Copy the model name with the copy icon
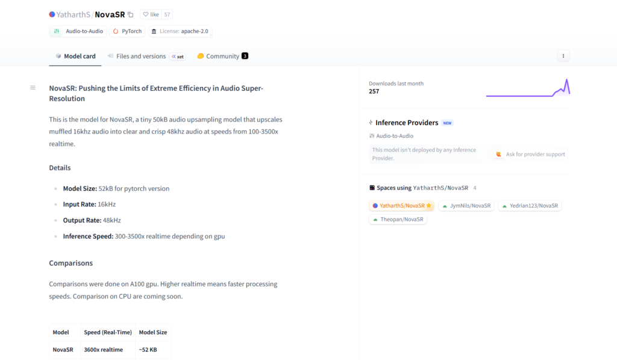 click(x=131, y=14)
